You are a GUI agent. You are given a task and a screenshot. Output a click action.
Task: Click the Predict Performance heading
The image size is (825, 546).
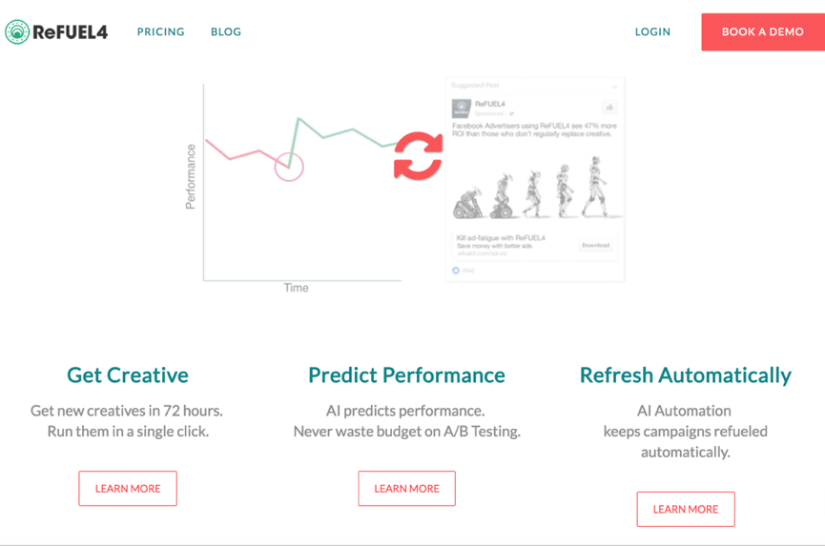406,374
